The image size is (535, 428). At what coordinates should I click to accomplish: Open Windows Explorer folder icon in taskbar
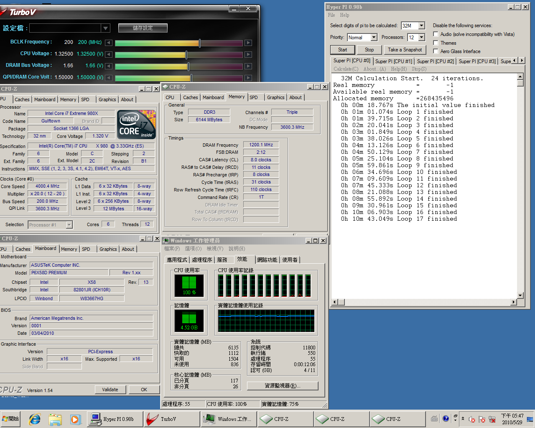[x=55, y=419]
